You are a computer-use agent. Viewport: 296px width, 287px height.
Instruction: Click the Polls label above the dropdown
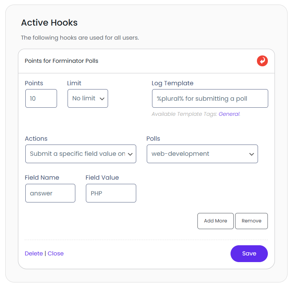153,139
